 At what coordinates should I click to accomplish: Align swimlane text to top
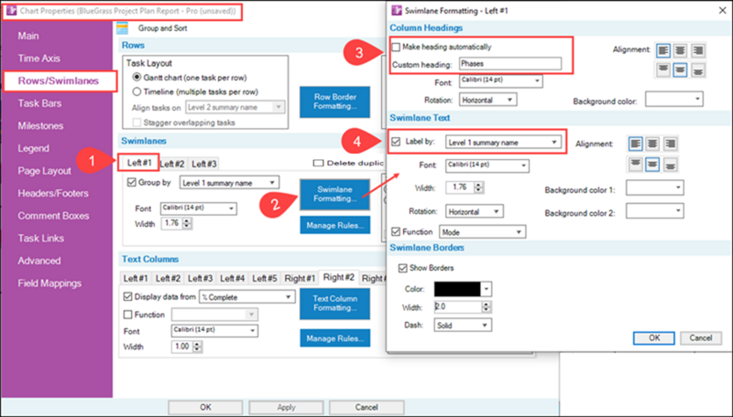635,165
